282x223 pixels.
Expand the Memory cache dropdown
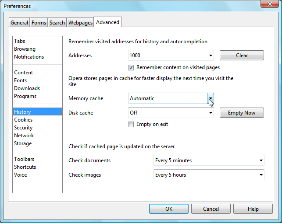171,98
